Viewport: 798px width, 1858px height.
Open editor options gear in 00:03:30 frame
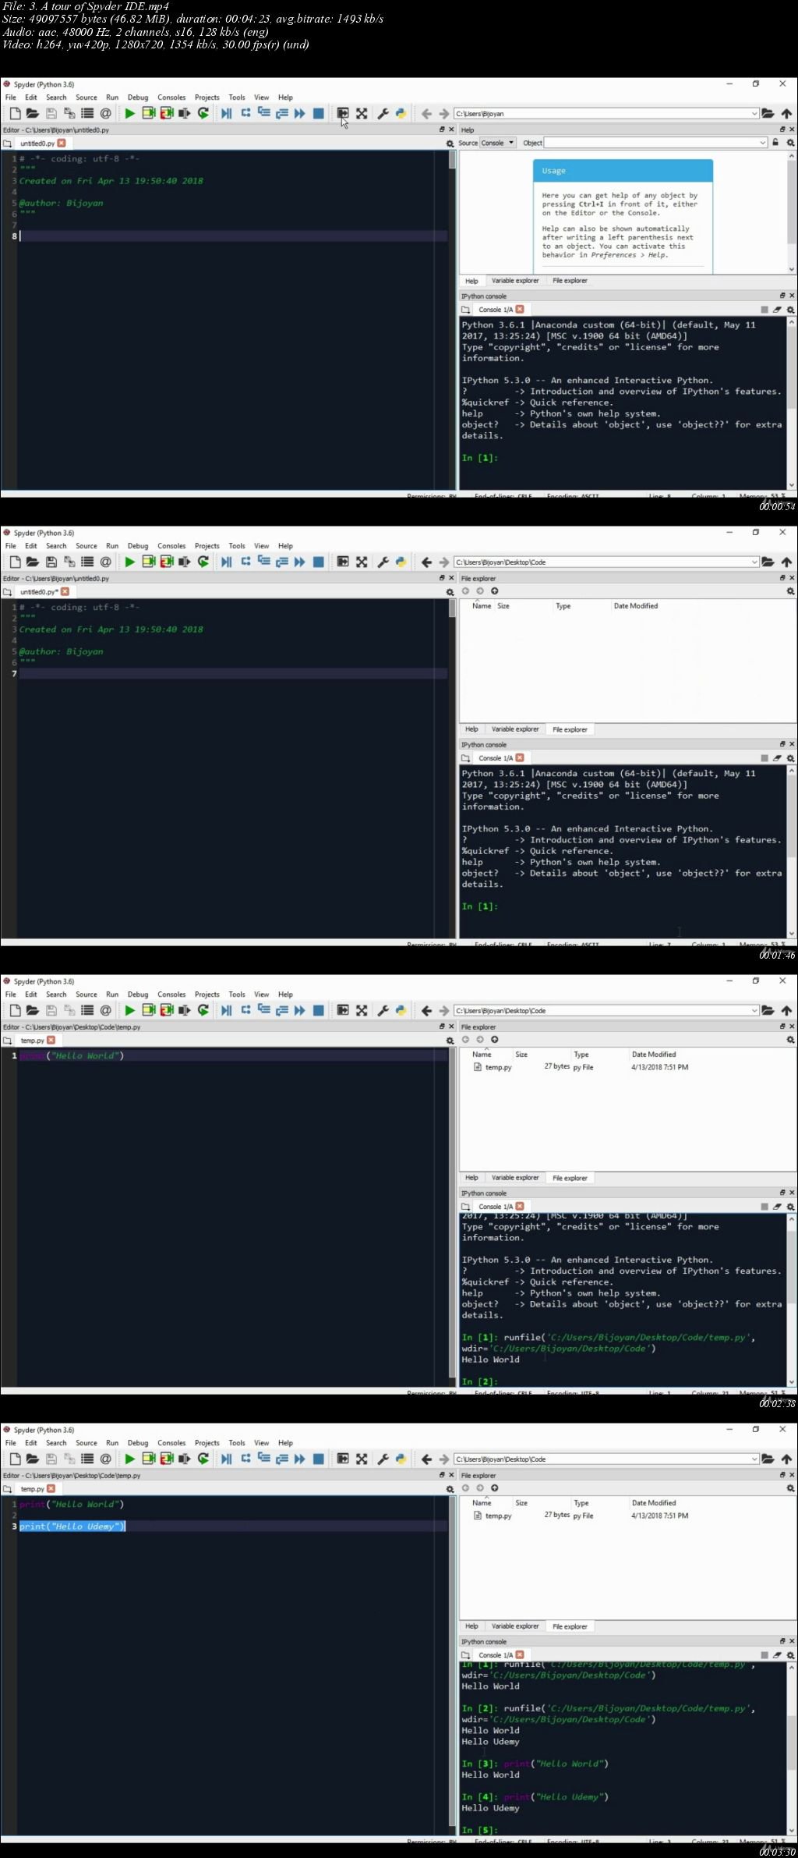click(450, 1489)
